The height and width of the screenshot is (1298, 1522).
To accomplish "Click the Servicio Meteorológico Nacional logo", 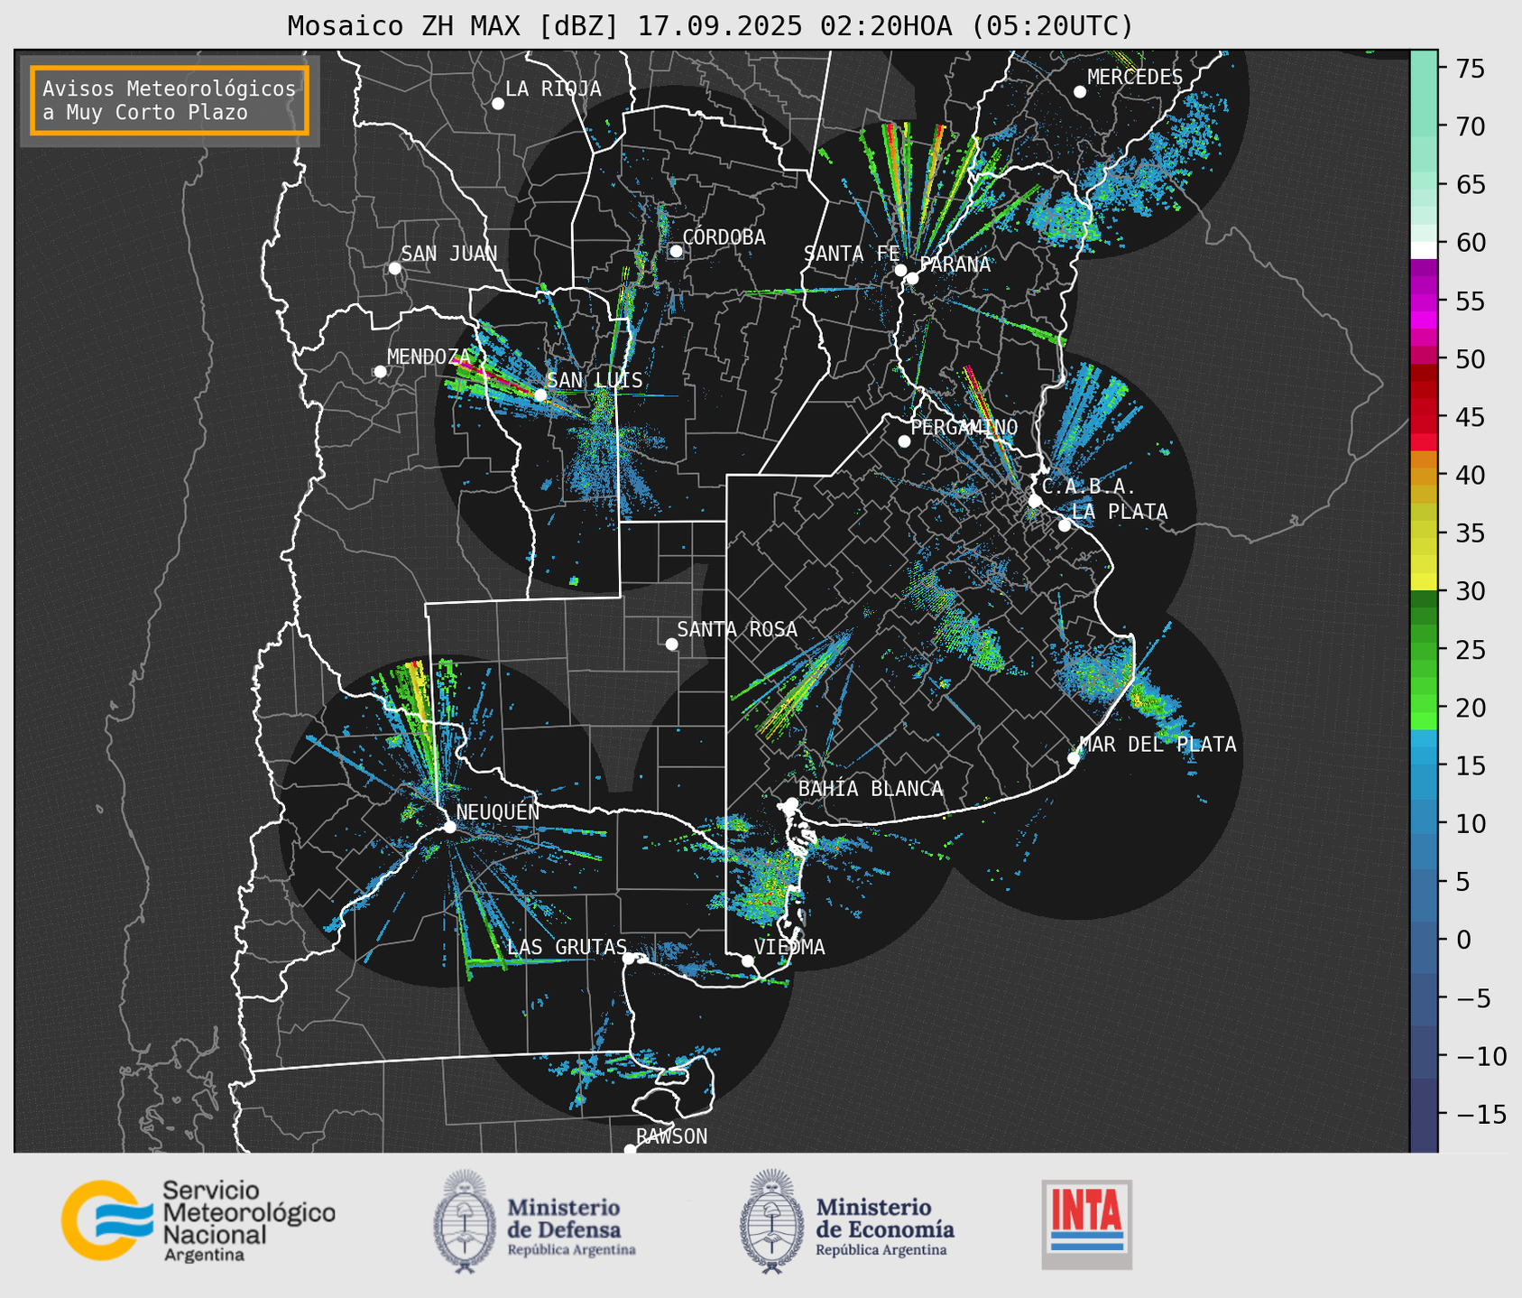I will click(x=198, y=1220).
